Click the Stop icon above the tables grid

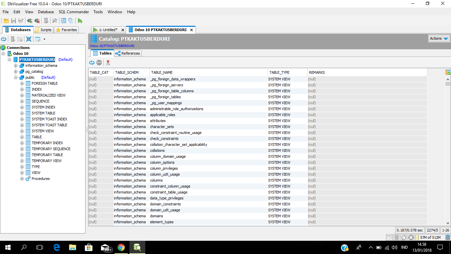coord(99,63)
